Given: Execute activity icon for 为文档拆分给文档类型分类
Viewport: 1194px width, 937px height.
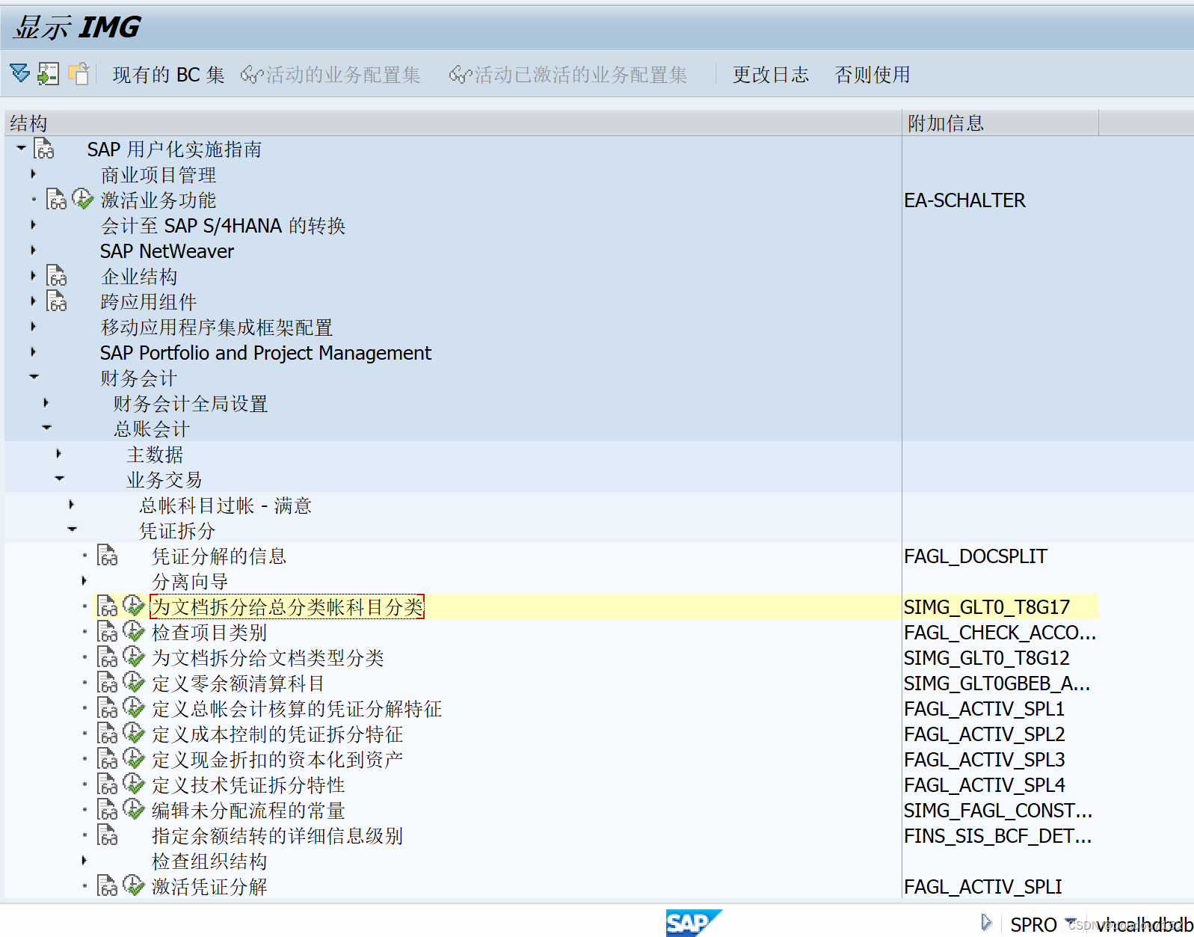Looking at the screenshot, I should click(133, 657).
